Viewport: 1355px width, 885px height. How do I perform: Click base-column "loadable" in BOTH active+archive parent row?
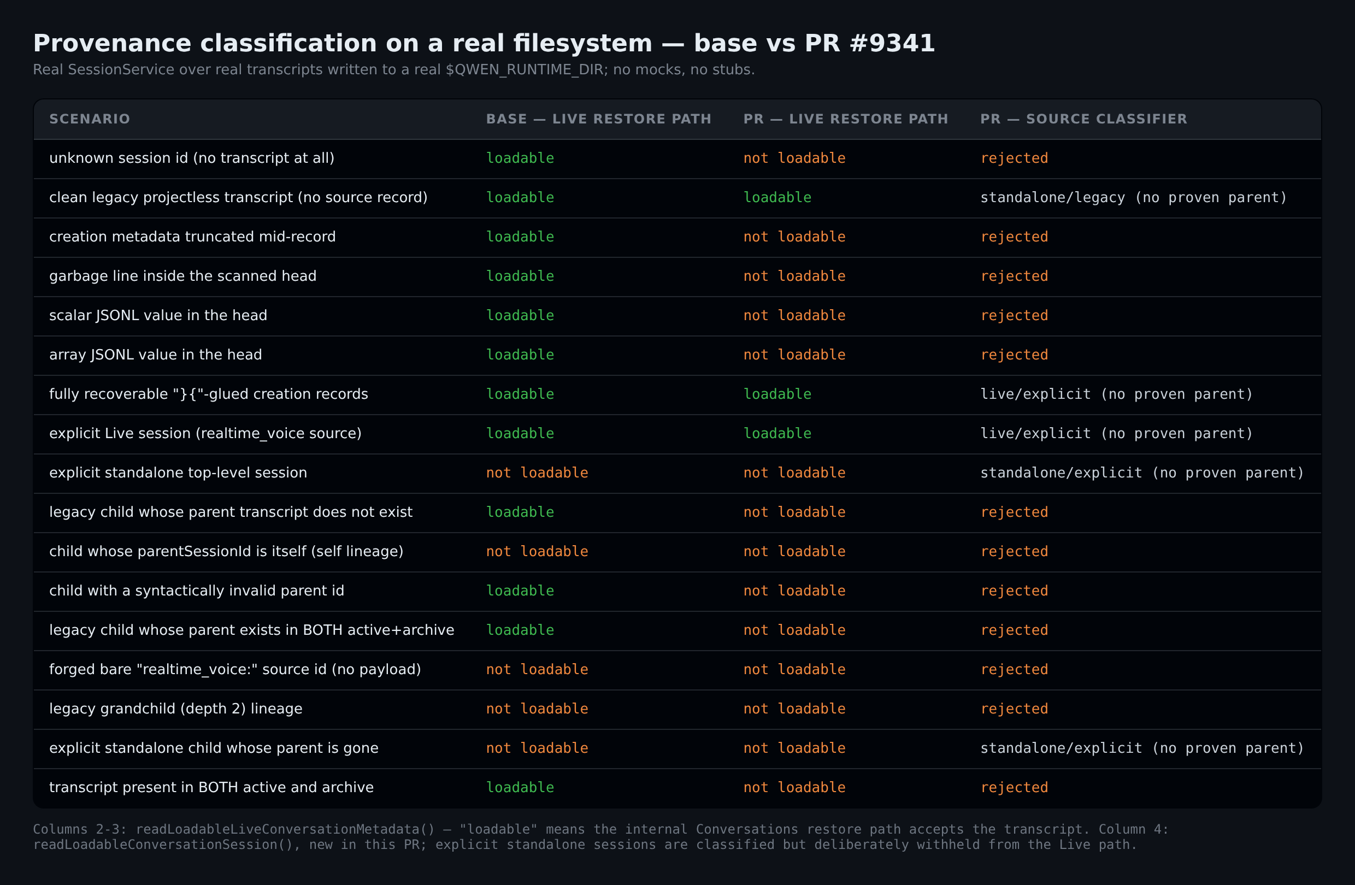520,629
